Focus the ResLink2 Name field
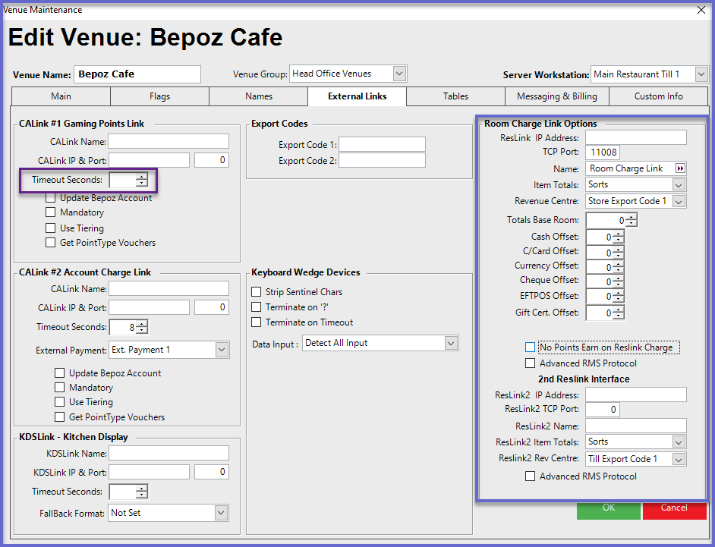The image size is (715, 547). [x=635, y=426]
